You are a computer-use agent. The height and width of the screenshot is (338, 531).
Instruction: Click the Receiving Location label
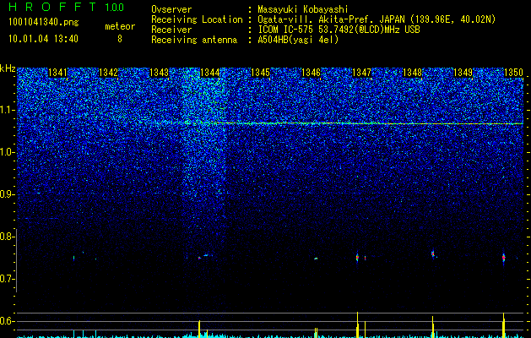(x=197, y=19)
